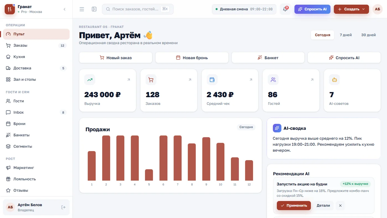Image resolution: width=387 pixels, height=218 pixels.
Task: Open the Создать dropdown button
Action: (351, 9)
